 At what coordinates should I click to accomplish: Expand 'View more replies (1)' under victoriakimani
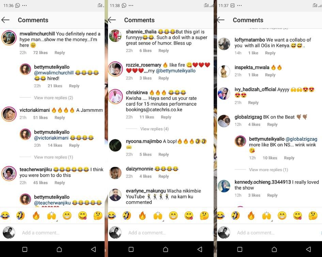tap(53, 157)
